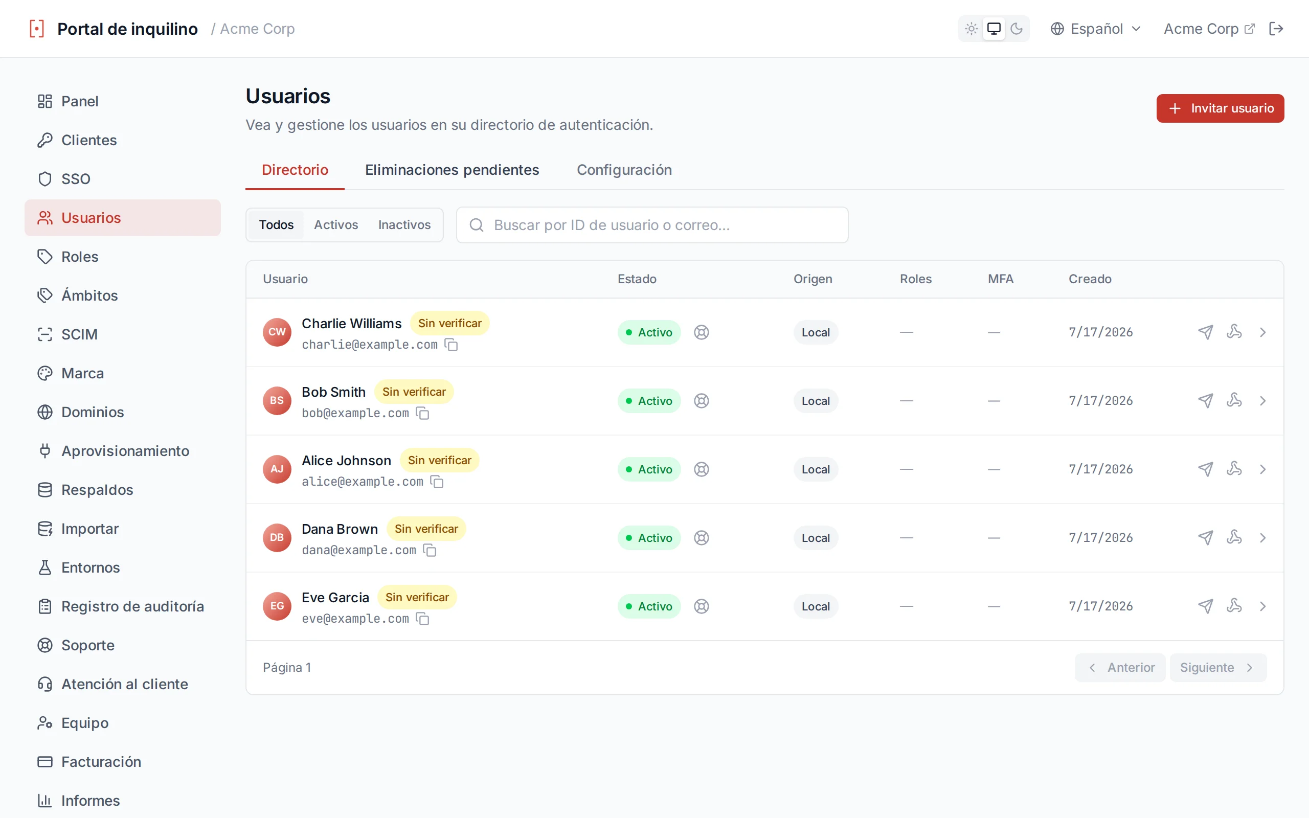Open Facturación in the sidebar
The height and width of the screenshot is (818, 1309).
(122, 762)
